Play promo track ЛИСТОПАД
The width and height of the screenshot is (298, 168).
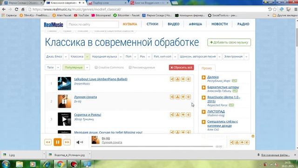(203, 112)
